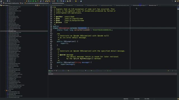Click the Description column header
The height and width of the screenshot is (100, 179).
click(51, 74)
